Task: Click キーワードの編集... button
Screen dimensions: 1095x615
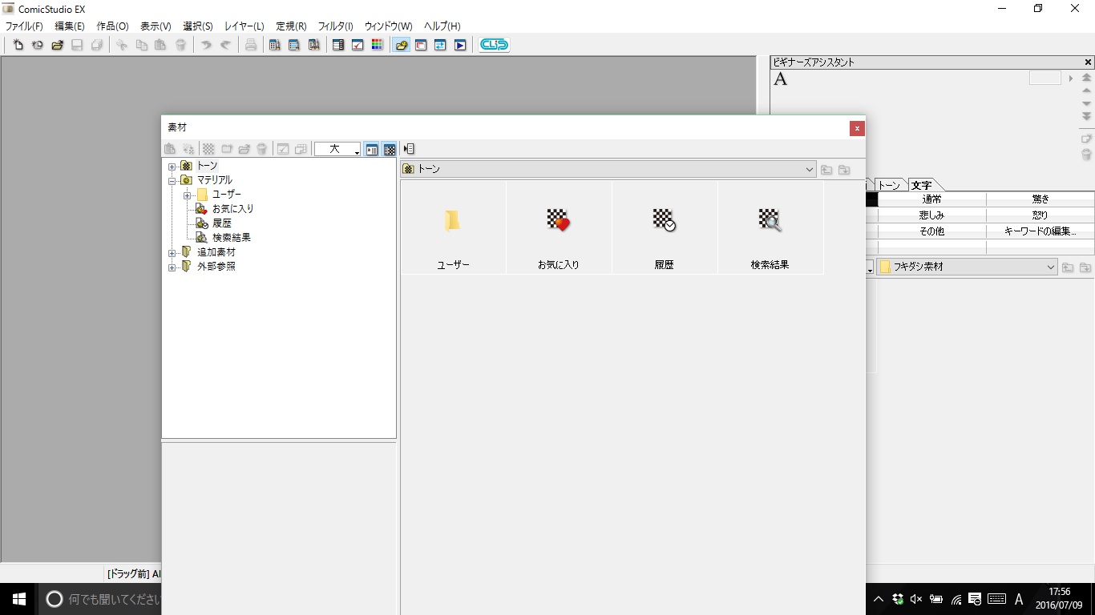Action: pyautogui.click(x=1040, y=231)
